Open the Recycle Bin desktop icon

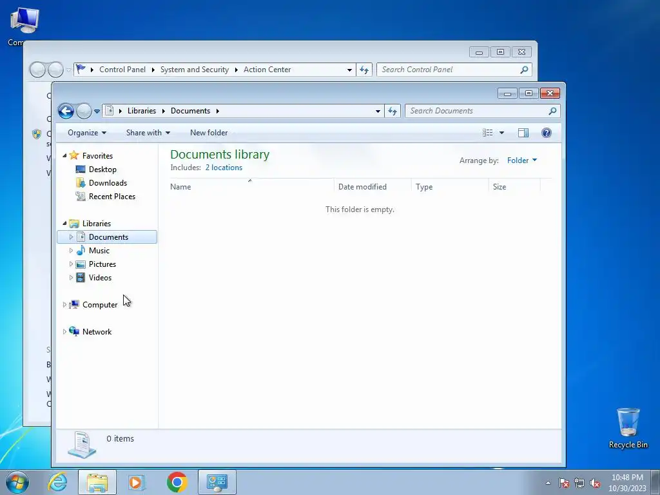(x=628, y=428)
